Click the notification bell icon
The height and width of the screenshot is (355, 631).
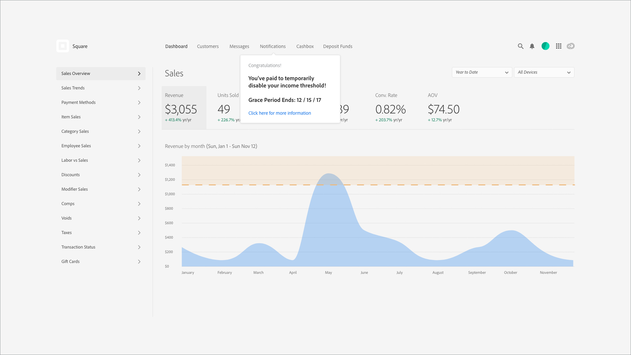tap(532, 46)
